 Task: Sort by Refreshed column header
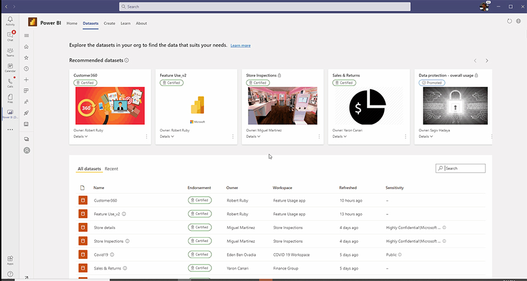(348, 188)
